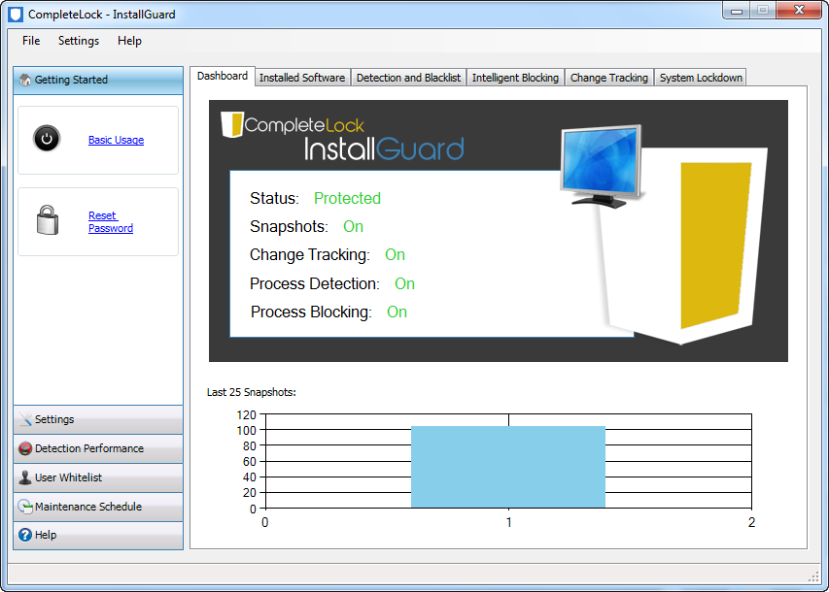Open the Reset Password link
This screenshot has height=592, width=829.
111,222
